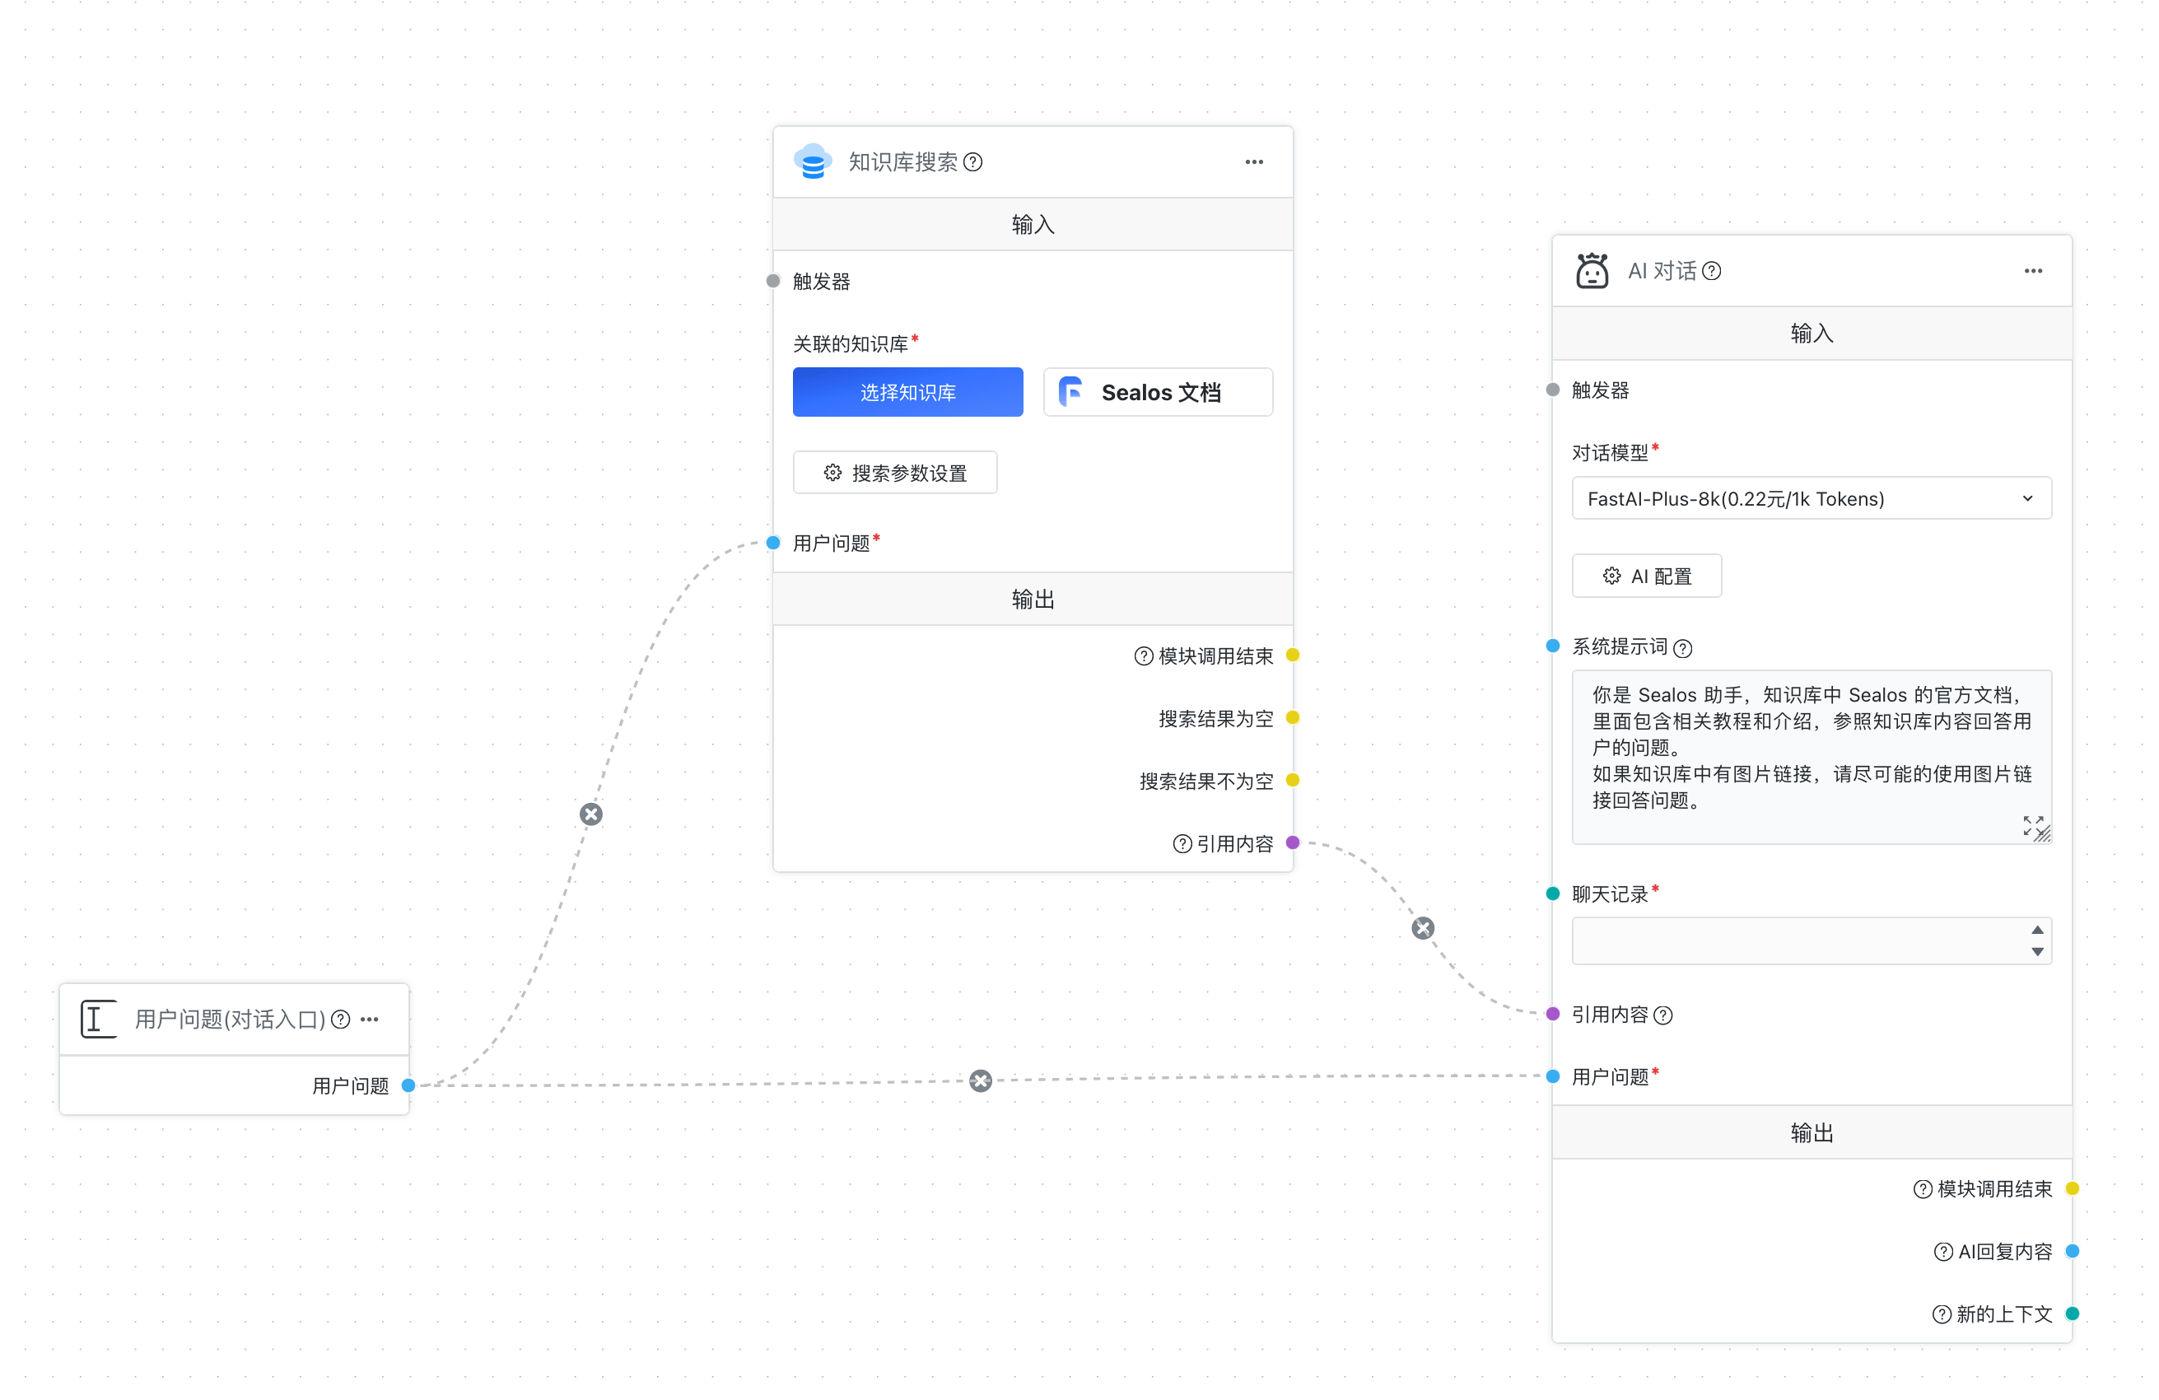This screenshot has height=1400, width=2159.
Task: Delete the 引用内容 connection edge
Action: pyautogui.click(x=1422, y=928)
